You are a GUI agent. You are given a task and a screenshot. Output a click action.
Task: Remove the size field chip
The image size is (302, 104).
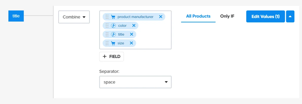pyautogui.click(x=131, y=43)
